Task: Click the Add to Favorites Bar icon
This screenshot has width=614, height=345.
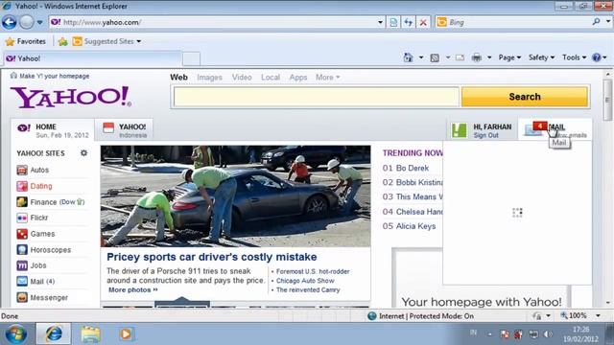Action: [62, 41]
